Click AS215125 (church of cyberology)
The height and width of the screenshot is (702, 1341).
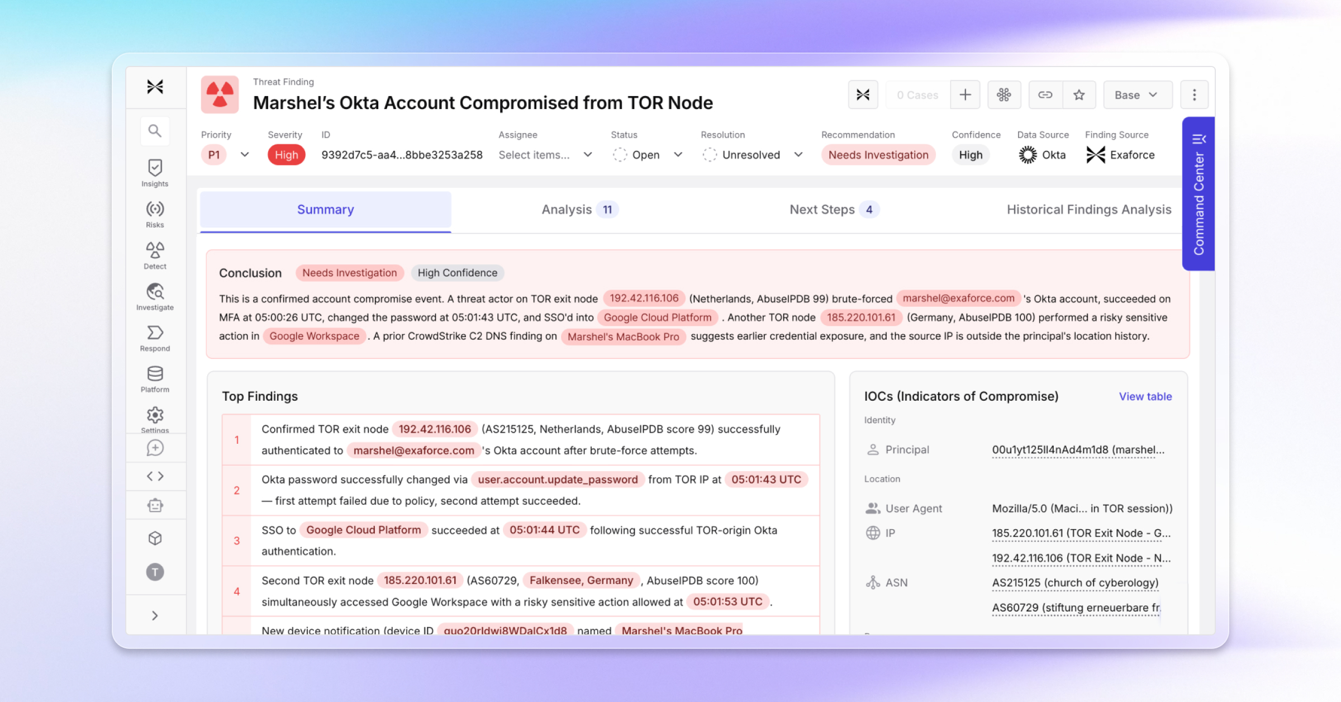tap(1076, 583)
